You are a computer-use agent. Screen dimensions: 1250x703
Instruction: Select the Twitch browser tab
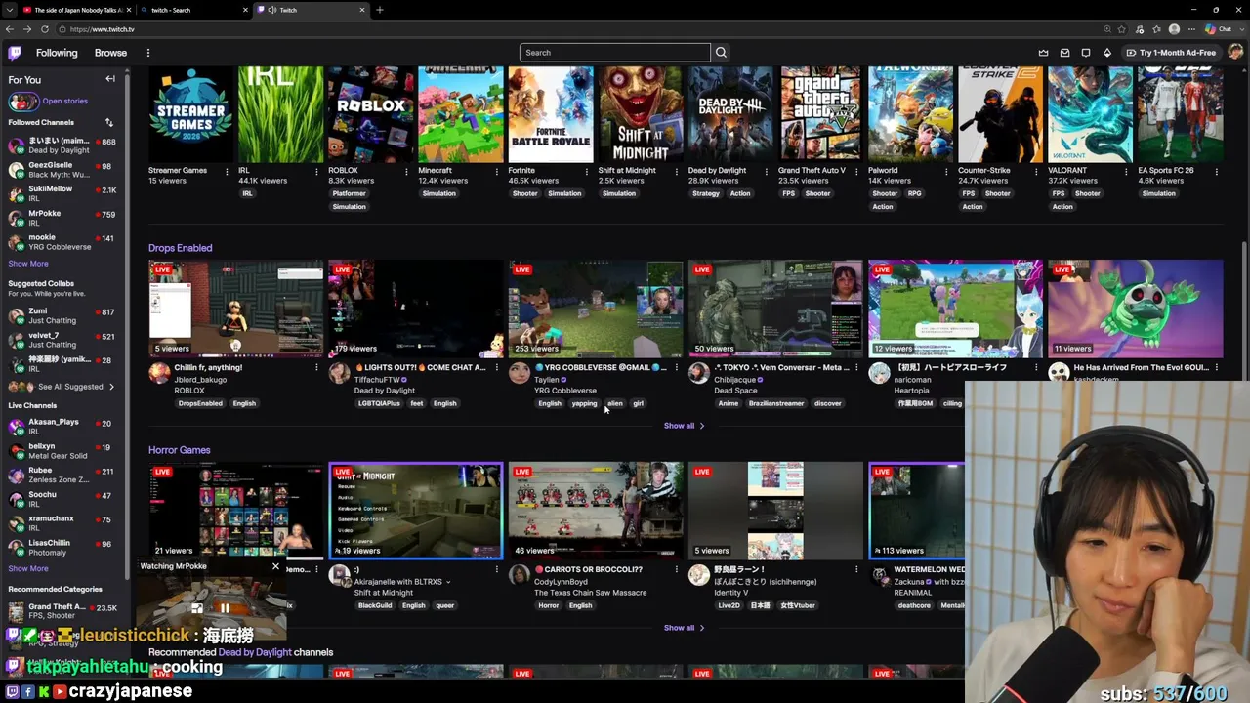coord(311,10)
